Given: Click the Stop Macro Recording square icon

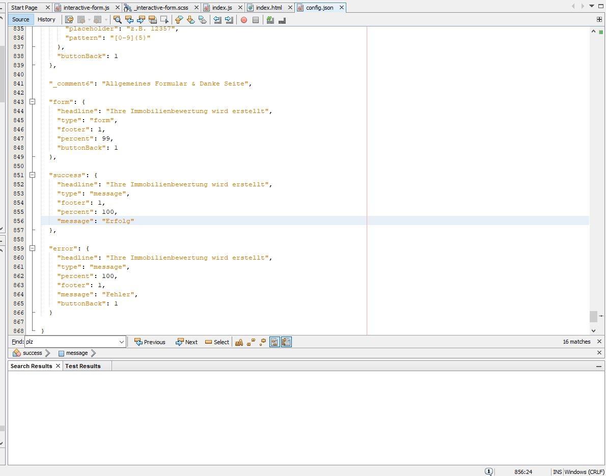Looking at the screenshot, I should coord(256,20).
